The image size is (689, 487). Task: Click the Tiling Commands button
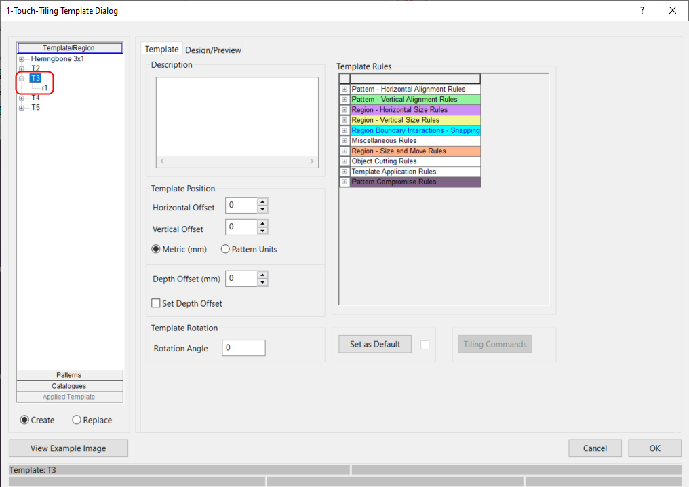click(495, 344)
